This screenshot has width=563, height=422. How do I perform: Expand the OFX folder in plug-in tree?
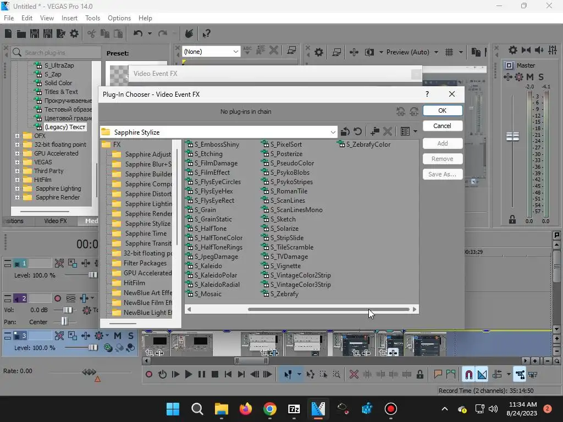click(x=17, y=136)
